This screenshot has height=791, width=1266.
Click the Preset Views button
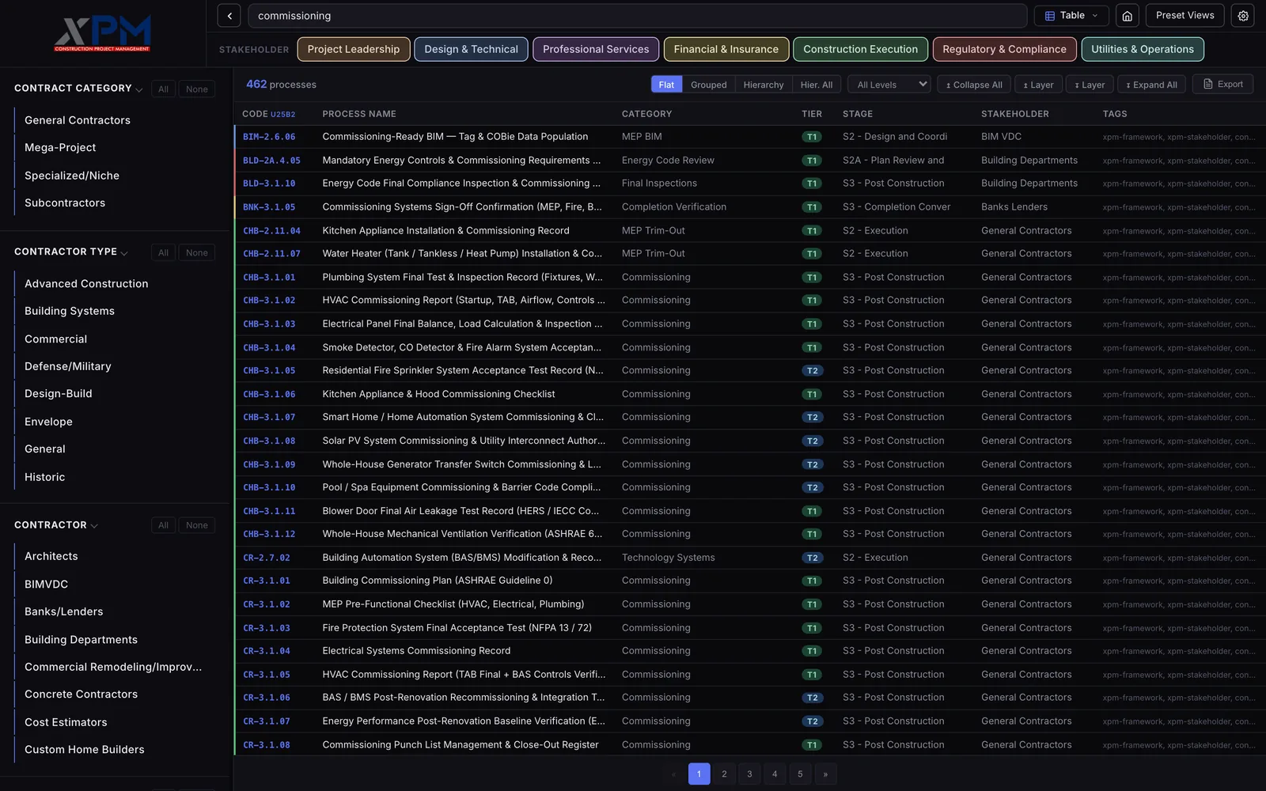(x=1185, y=16)
